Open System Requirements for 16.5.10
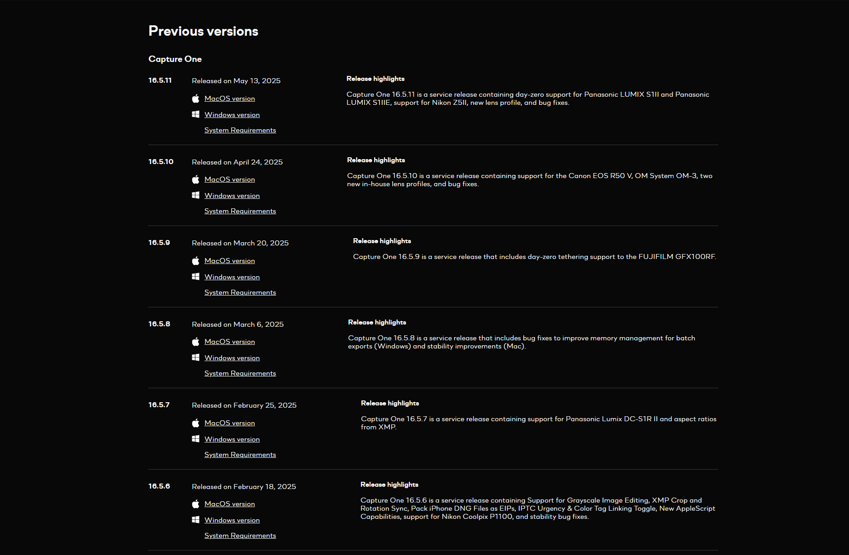The height and width of the screenshot is (555, 849). click(240, 211)
